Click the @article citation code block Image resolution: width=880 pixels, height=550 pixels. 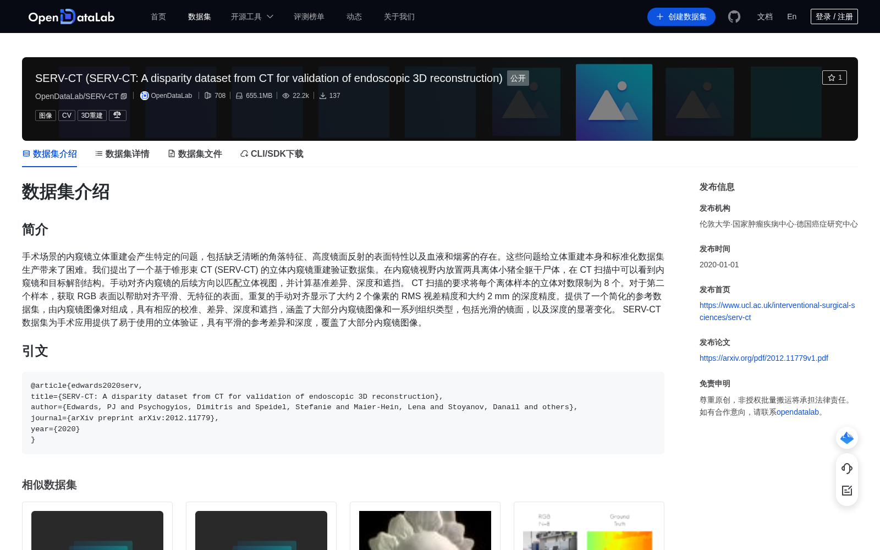click(x=343, y=413)
